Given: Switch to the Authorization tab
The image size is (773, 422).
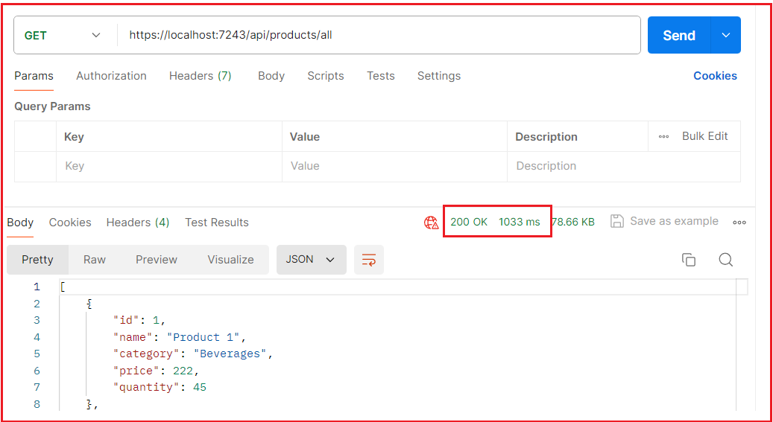Looking at the screenshot, I should 111,76.
